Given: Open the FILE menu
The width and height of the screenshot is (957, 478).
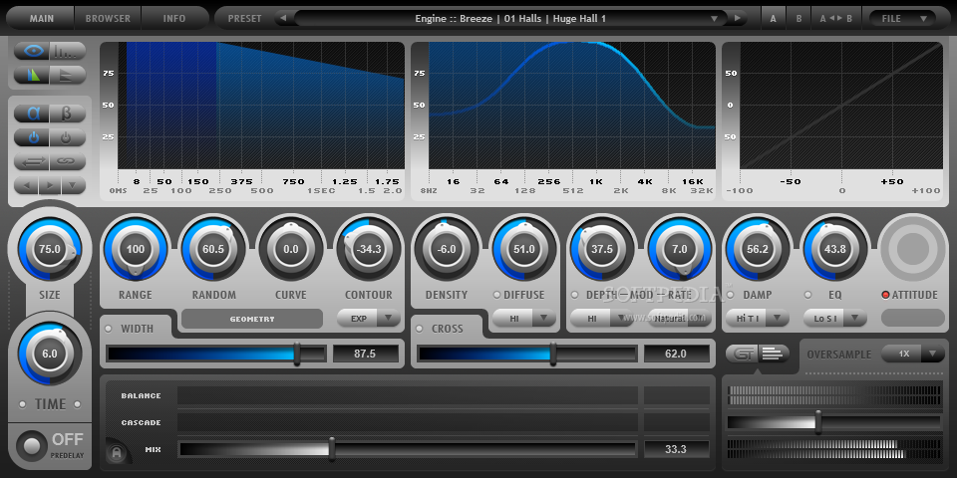Looking at the screenshot, I should click(x=903, y=18).
